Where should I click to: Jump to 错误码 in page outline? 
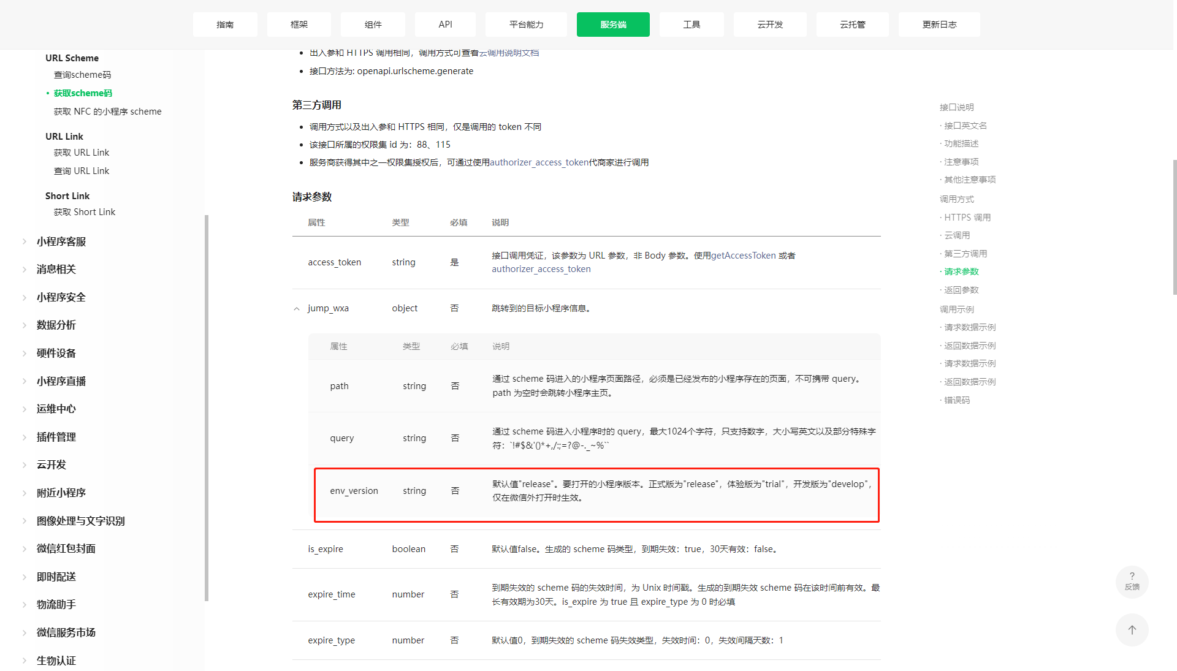click(956, 400)
